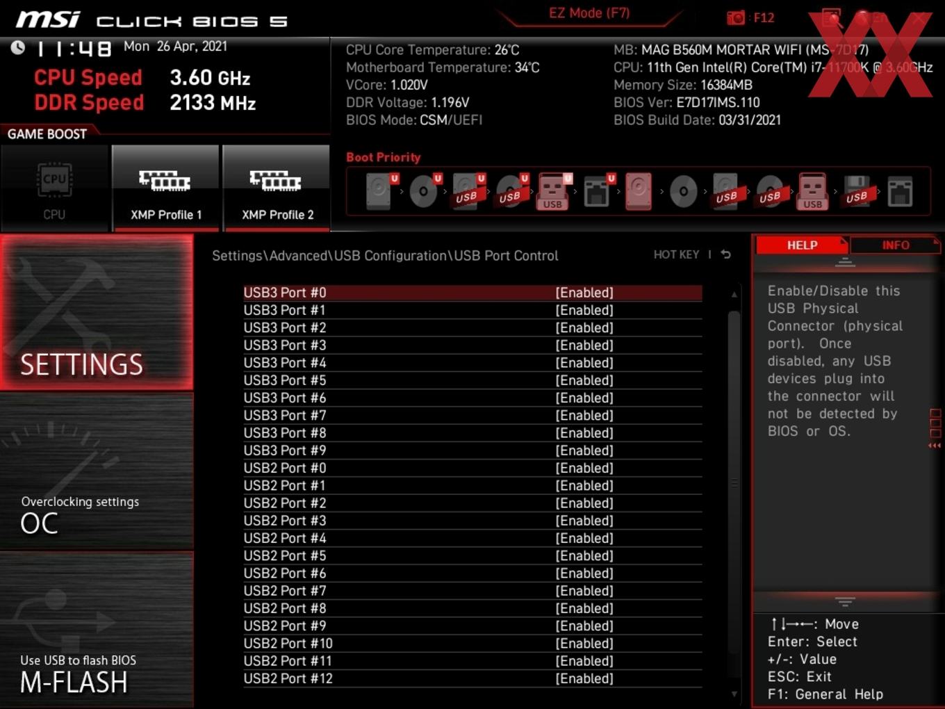Open USB2 Port #4 value options

[x=584, y=538]
